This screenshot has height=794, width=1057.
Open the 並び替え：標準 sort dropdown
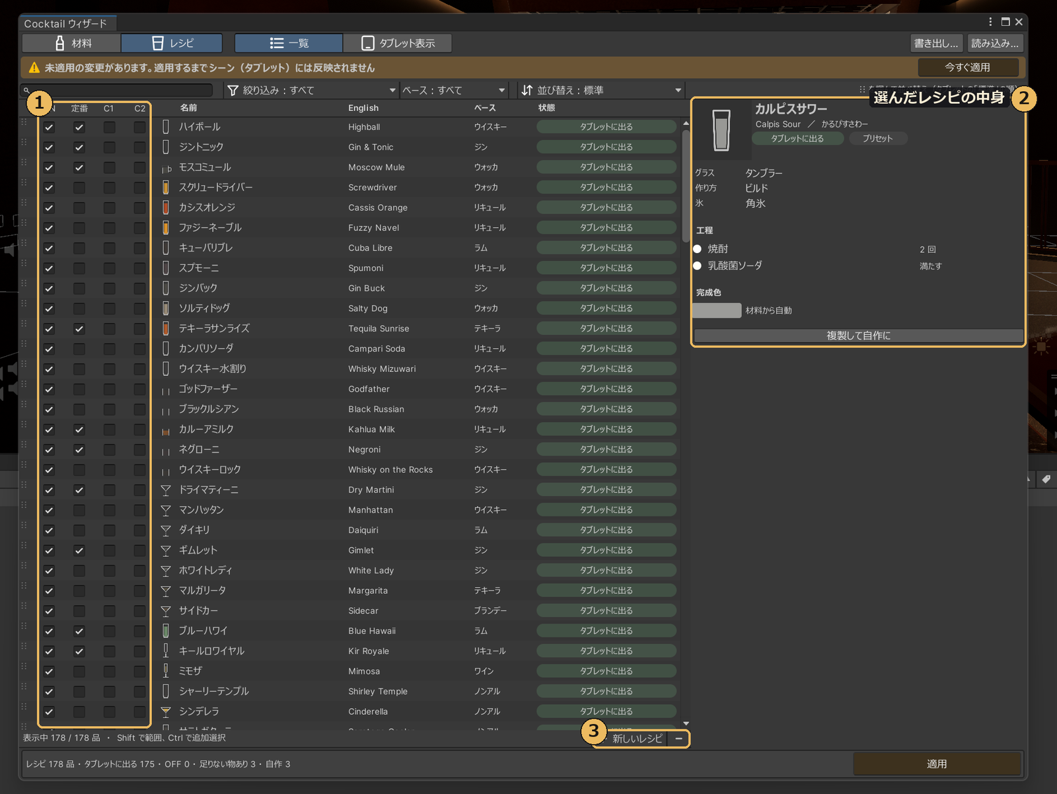[601, 90]
